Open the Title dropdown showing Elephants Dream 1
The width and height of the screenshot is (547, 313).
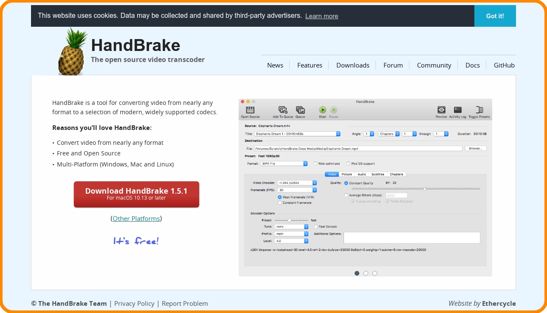(x=297, y=134)
